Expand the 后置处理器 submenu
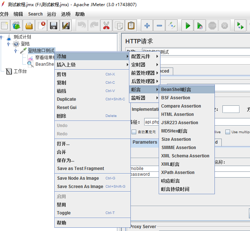Viewport: 250px width, 231px height. click(145, 81)
